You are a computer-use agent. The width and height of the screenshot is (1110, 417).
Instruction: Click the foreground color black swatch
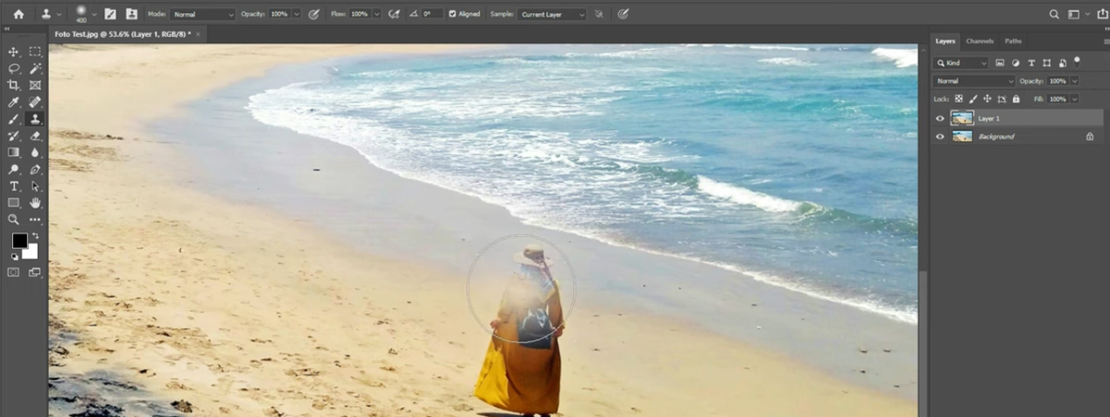[x=19, y=241]
